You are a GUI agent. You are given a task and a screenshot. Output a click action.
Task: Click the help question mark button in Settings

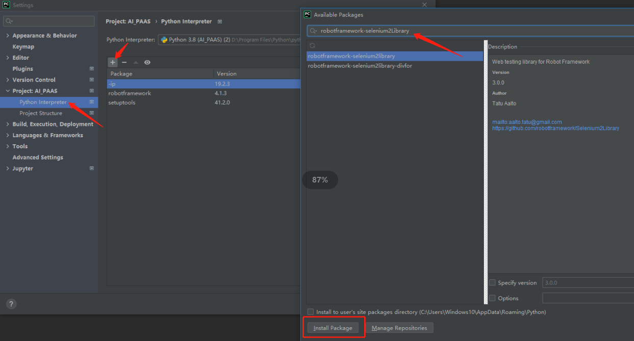(11, 304)
